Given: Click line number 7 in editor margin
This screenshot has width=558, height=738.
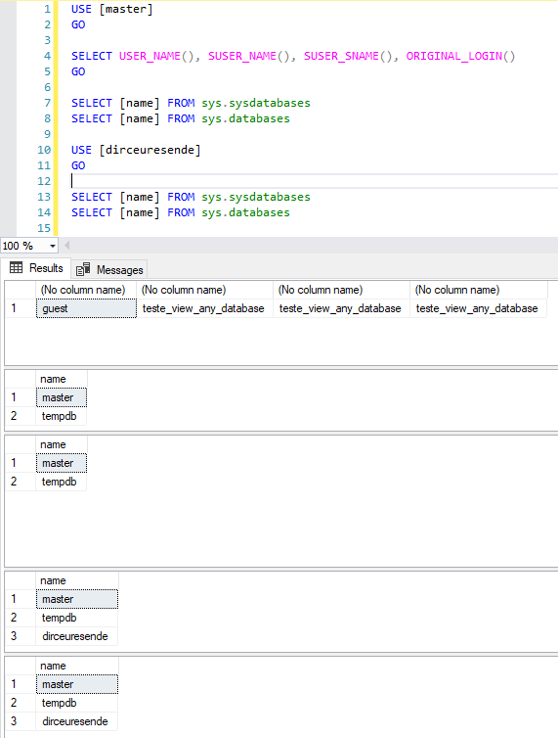Looking at the screenshot, I should point(47,103).
